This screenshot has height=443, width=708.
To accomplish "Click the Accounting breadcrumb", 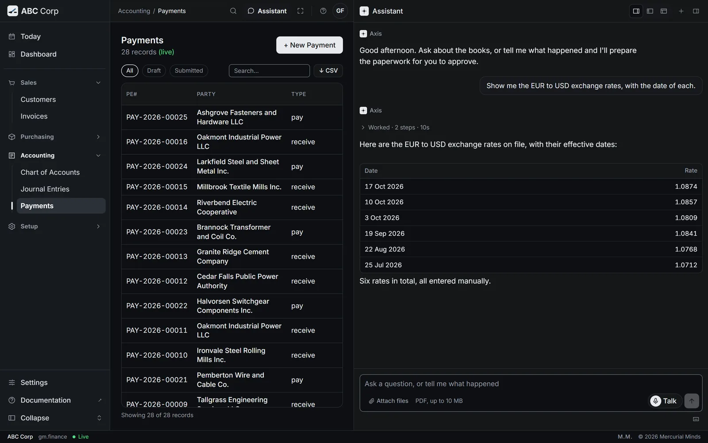I will click(x=134, y=11).
